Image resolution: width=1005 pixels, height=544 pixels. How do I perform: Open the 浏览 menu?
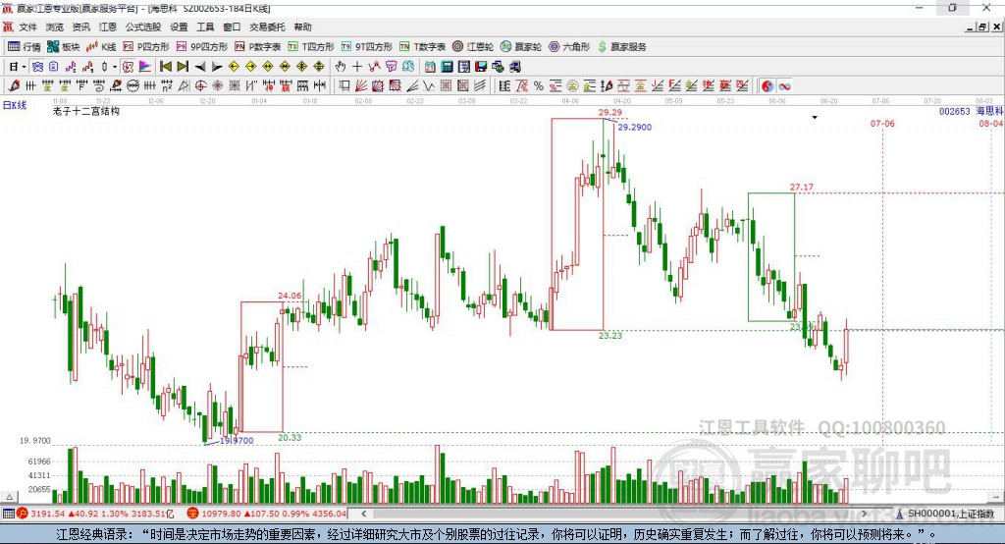[x=55, y=27]
